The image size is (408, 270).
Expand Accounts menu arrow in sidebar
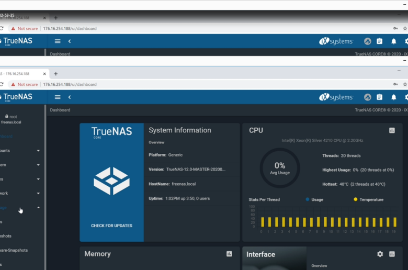[38, 151]
